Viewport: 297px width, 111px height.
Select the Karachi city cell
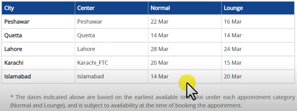(38, 63)
